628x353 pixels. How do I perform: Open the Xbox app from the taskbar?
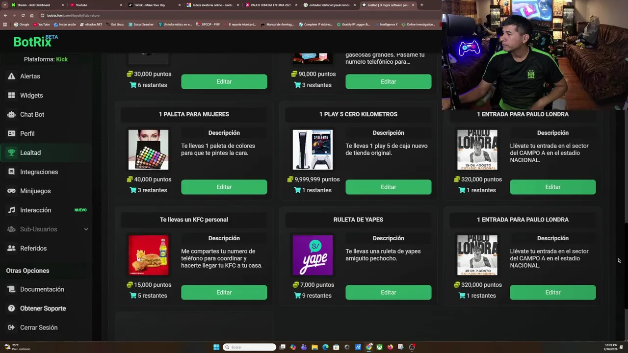(379, 347)
